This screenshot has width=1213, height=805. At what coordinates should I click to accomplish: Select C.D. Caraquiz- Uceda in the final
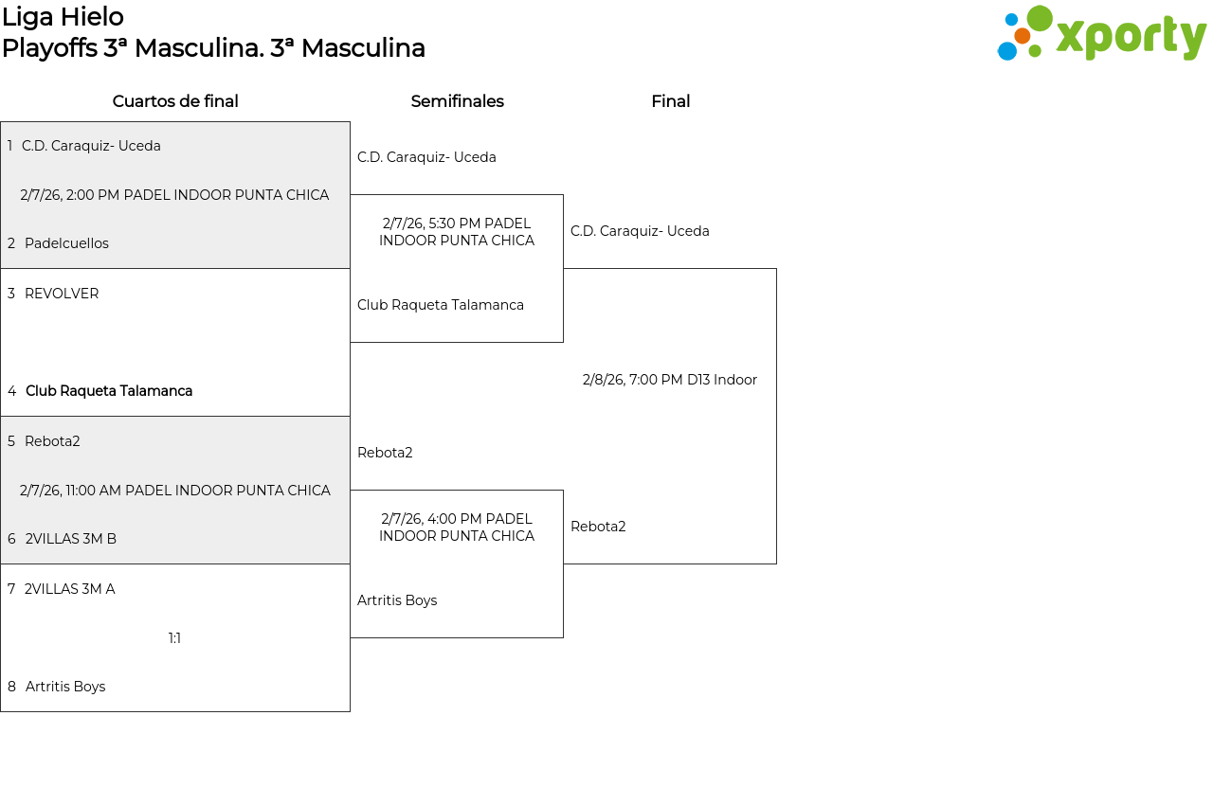[640, 231]
